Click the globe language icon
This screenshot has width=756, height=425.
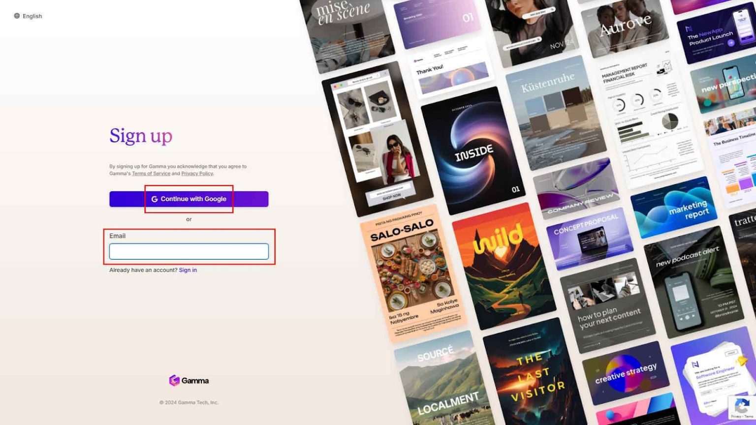(x=17, y=16)
